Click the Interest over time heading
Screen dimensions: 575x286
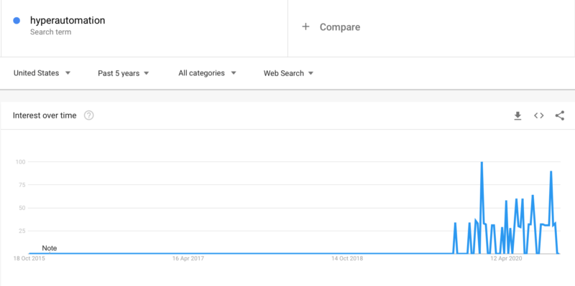click(45, 115)
